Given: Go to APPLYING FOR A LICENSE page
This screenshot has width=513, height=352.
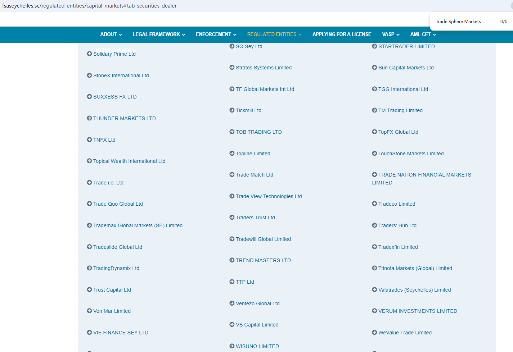Looking at the screenshot, I should 342,34.
